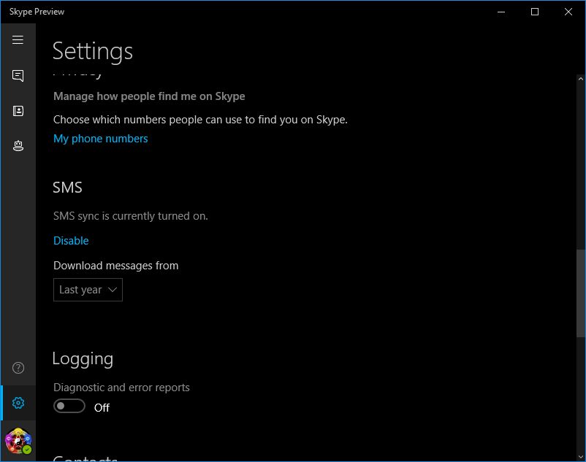Open the contacts book icon
586x462 pixels.
coord(18,111)
